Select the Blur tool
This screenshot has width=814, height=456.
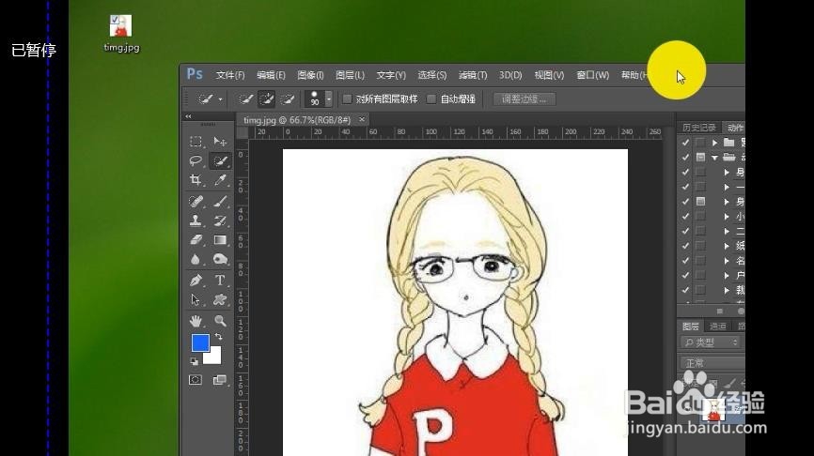[196, 259]
